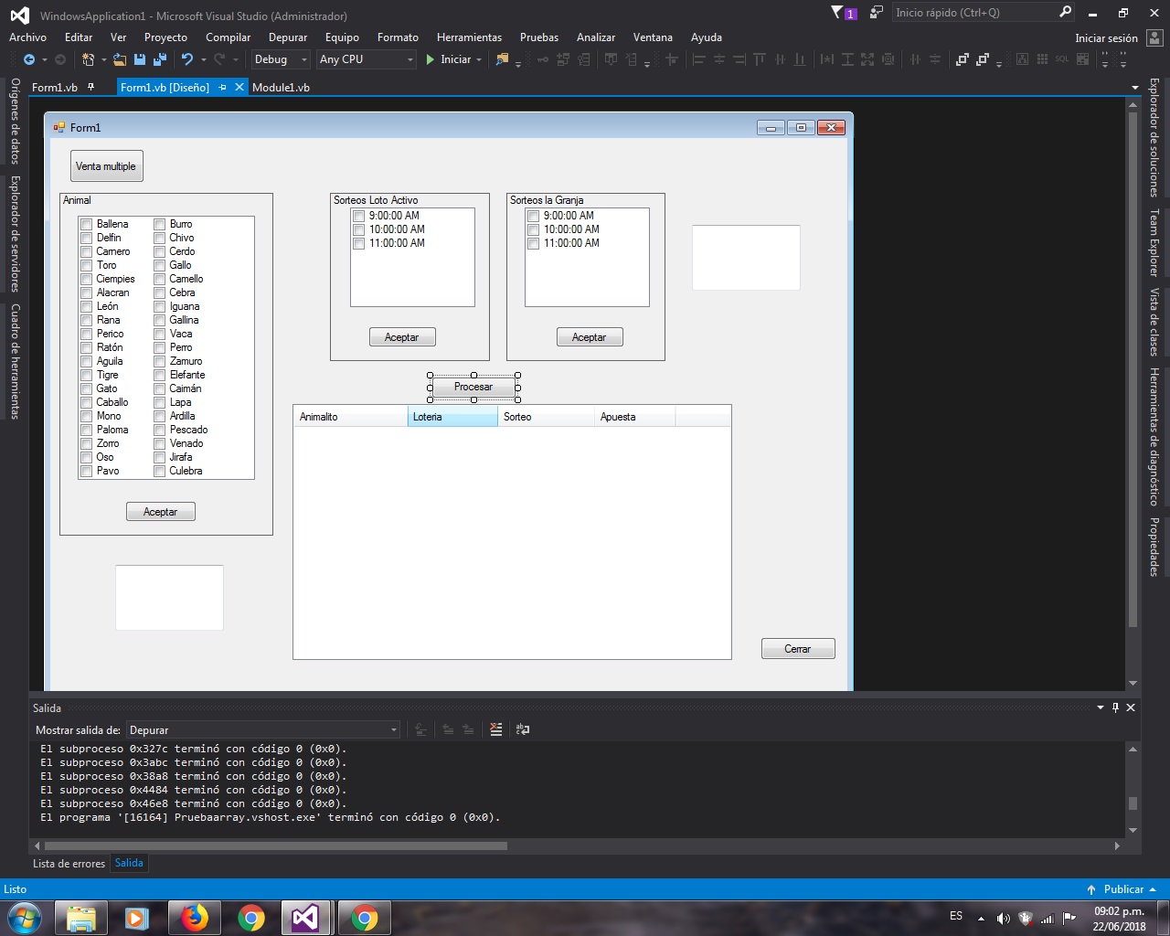This screenshot has height=936, width=1170.
Task: Click Aceptar in Sorteos Loto Activo group
Action: click(402, 337)
